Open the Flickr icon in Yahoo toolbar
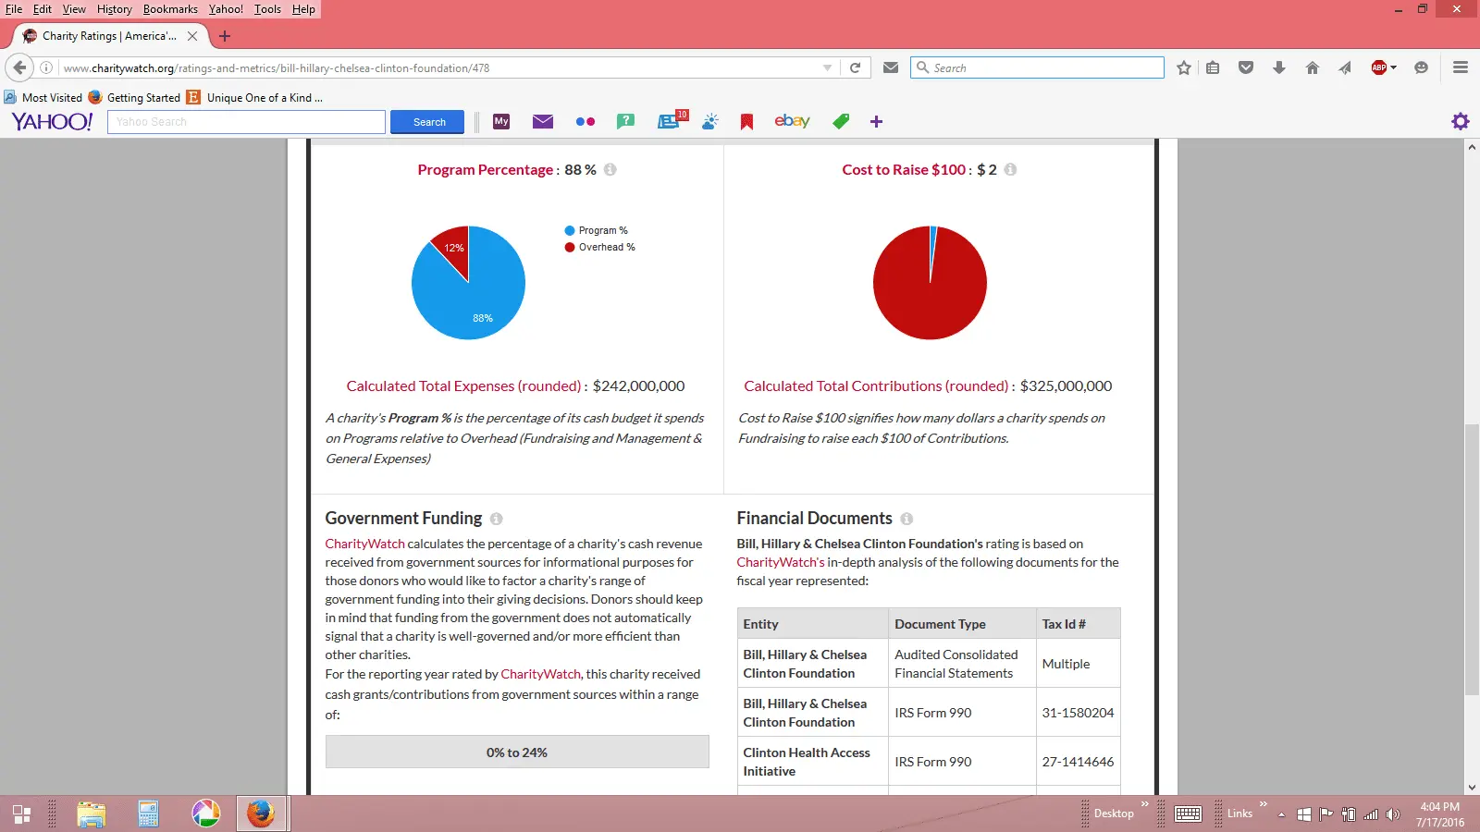 click(x=585, y=121)
